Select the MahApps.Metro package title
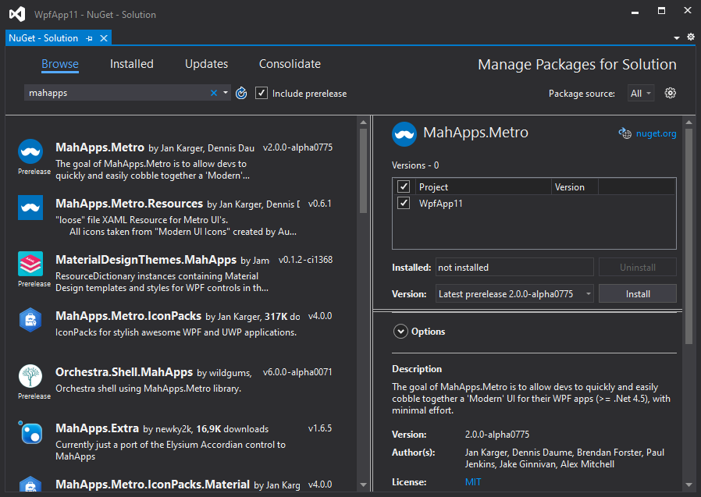The height and width of the screenshot is (497, 701). (x=100, y=147)
